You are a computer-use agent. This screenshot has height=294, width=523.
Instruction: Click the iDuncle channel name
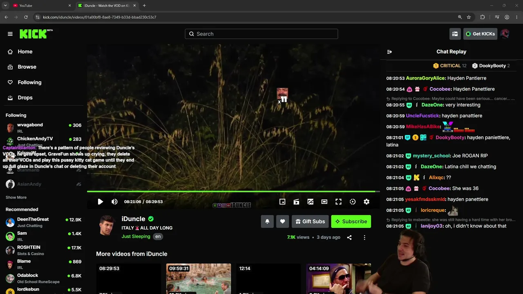pyautogui.click(x=133, y=219)
